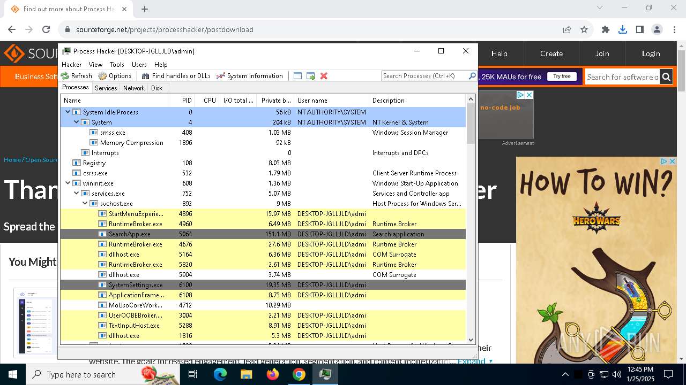This screenshot has height=385, width=686.
Task: Sort by Private bytes column header
Action: point(276,101)
